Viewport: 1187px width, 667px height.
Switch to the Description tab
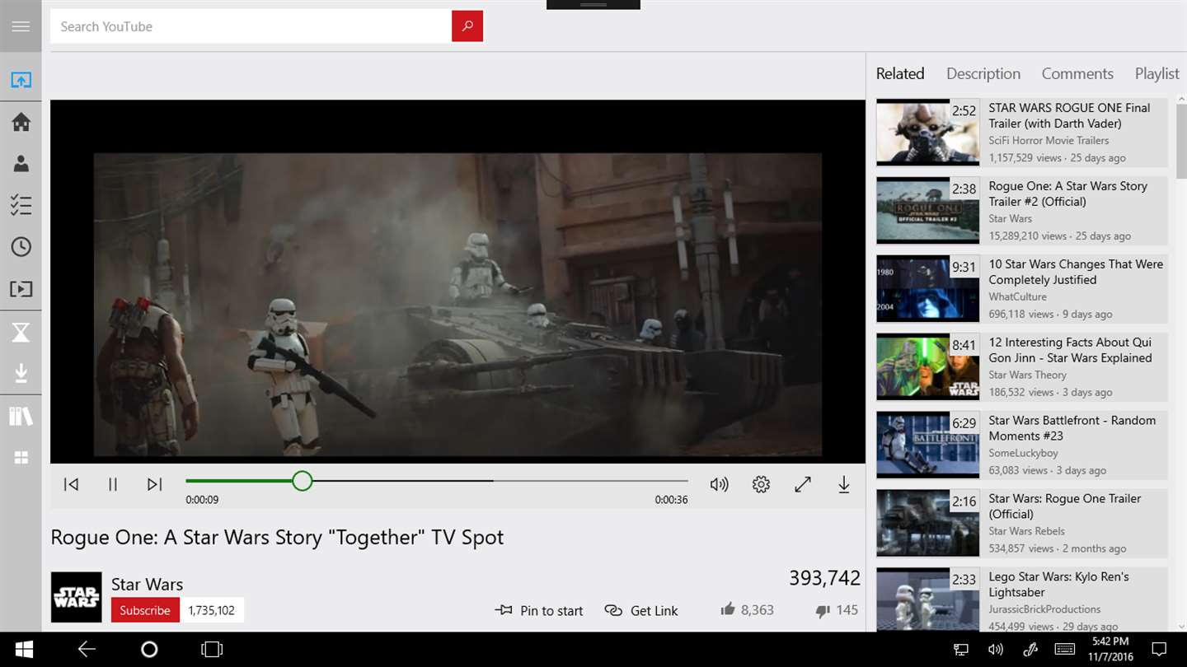click(x=983, y=73)
